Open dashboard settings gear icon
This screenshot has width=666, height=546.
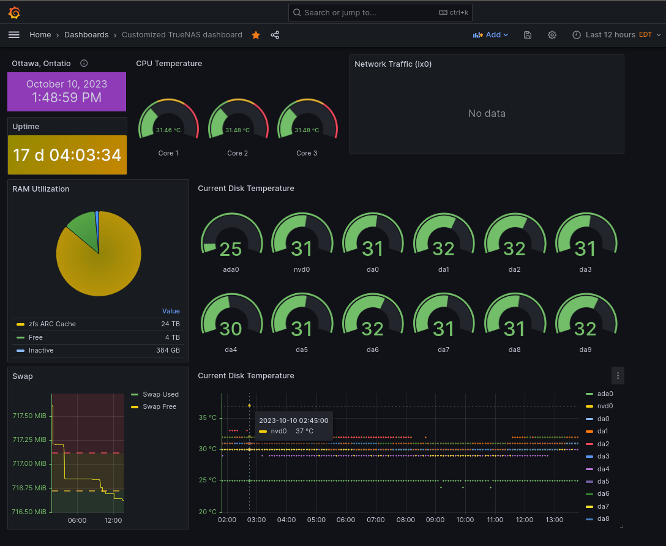tap(552, 35)
